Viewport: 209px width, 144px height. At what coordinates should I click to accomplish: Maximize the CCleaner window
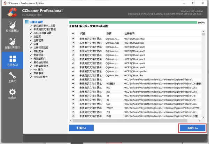click(x=193, y=3)
